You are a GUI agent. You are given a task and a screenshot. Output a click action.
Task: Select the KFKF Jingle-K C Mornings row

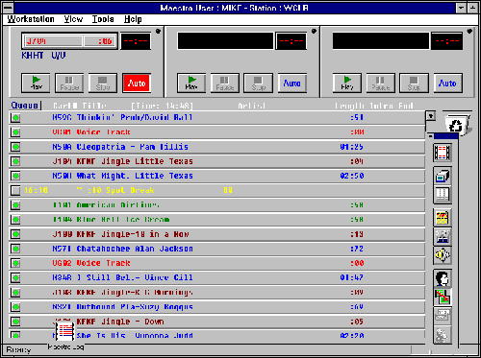(x=217, y=293)
